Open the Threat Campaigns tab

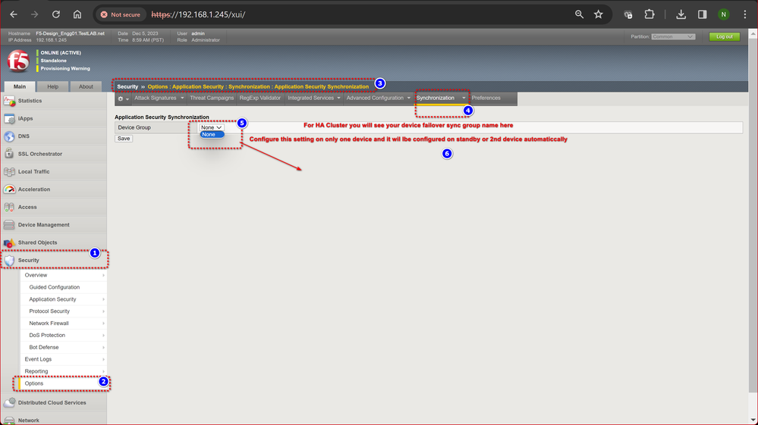pyautogui.click(x=212, y=98)
